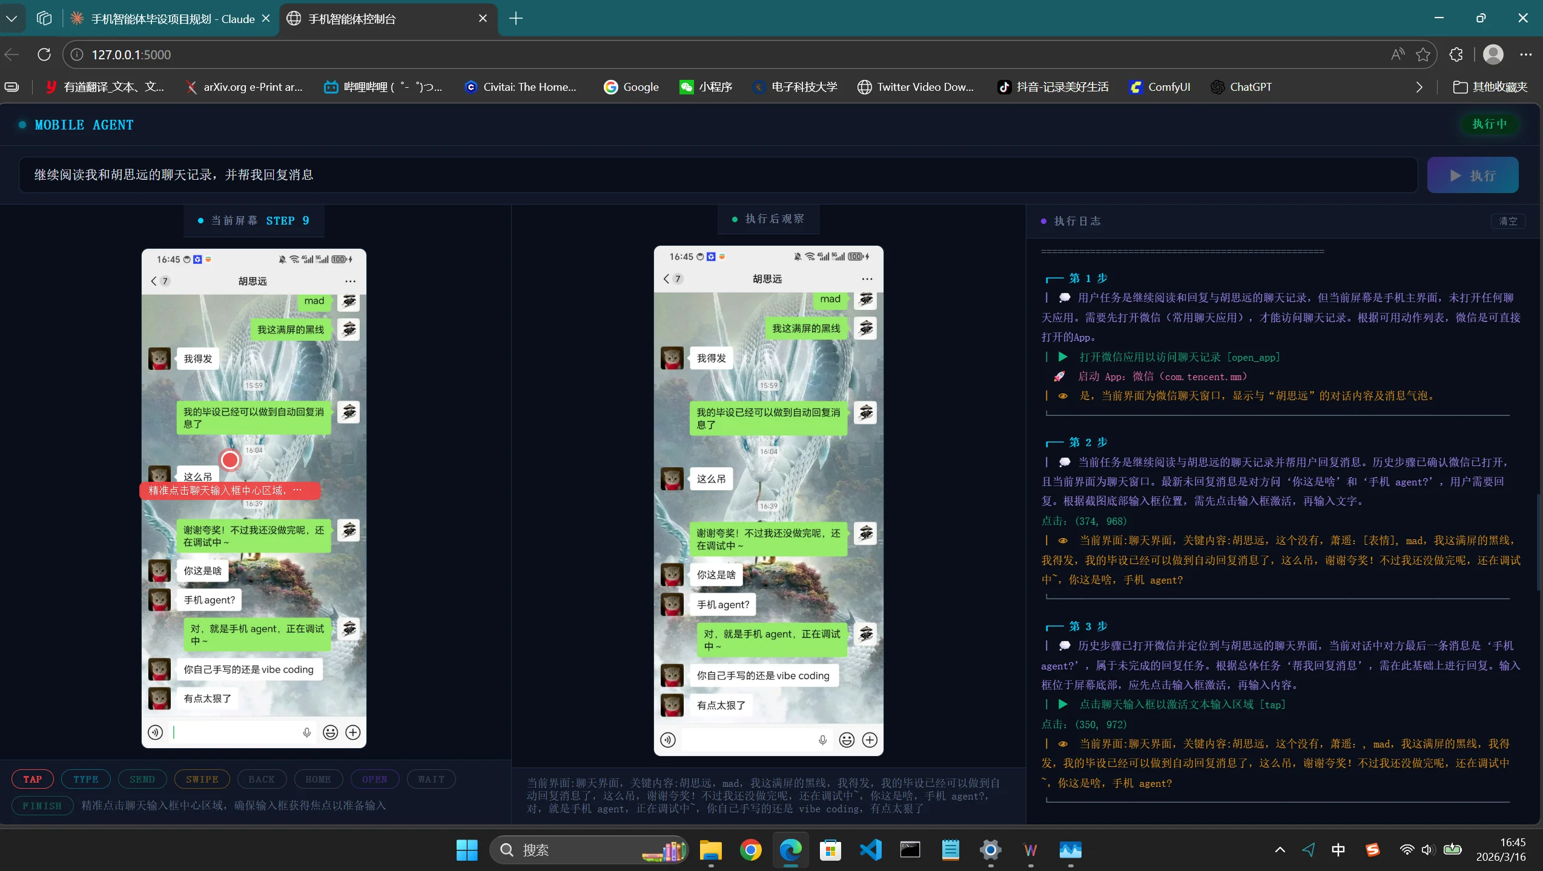1543x871 pixels.
Task: Expand bookmarks bar overflow chevron
Action: pyautogui.click(x=1419, y=87)
